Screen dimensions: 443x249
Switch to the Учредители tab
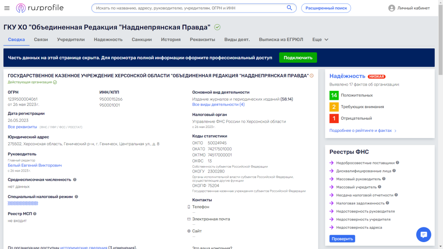point(71,39)
